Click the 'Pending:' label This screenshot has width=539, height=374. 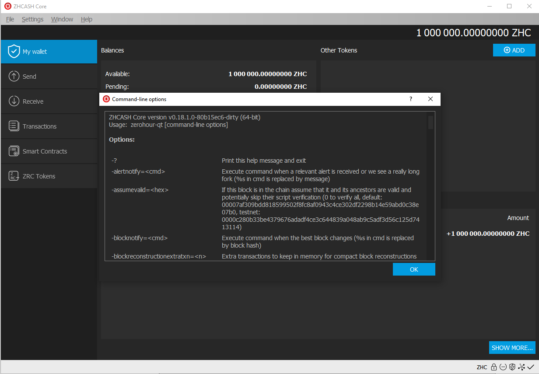(117, 87)
